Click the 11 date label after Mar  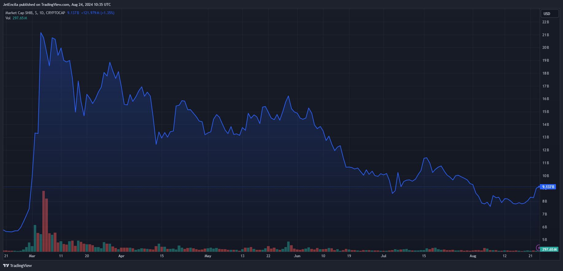click(61, 256)
